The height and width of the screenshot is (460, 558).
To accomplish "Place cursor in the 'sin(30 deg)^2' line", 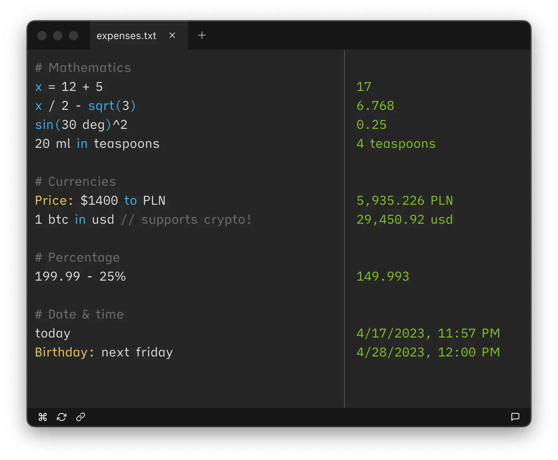I will pyautogui.click(x=81, y=125).
